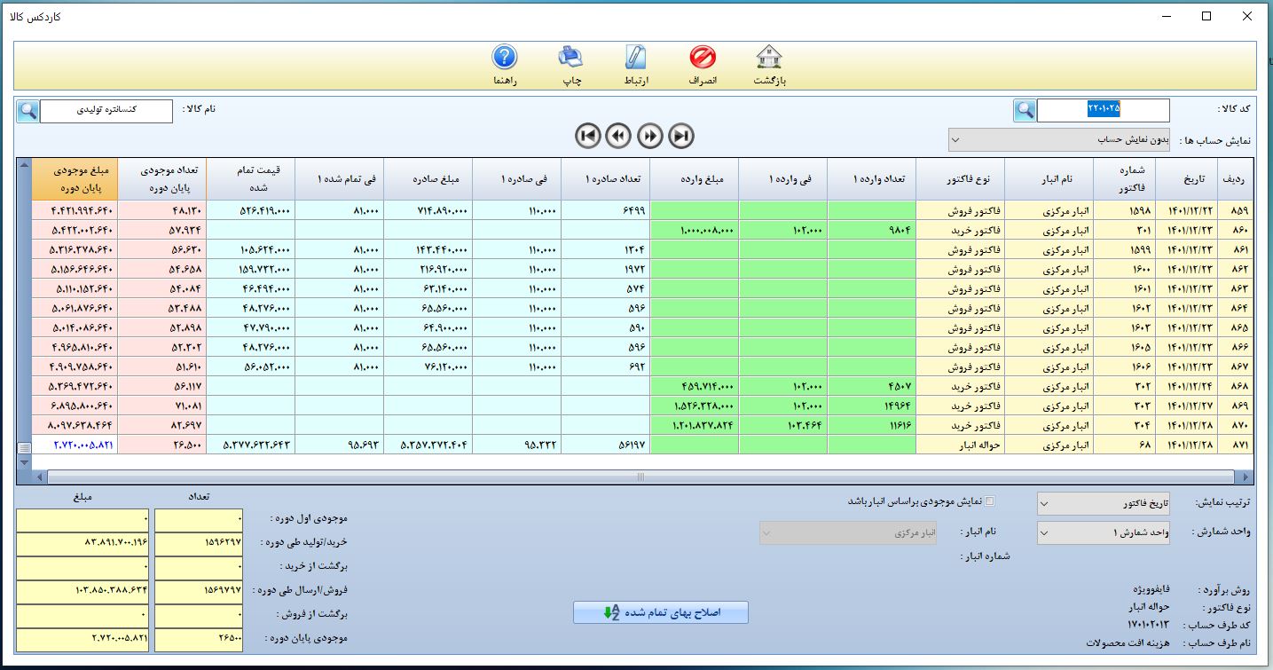Enable نمایش موجودی براساس انبار باشد checkbox
Viewport: 1273px width, 670px height.
click(991, 501)
